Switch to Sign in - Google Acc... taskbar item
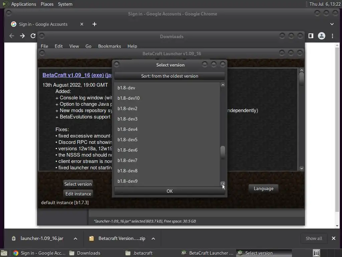This screenshot has height=257, width=342. point(39,253)
